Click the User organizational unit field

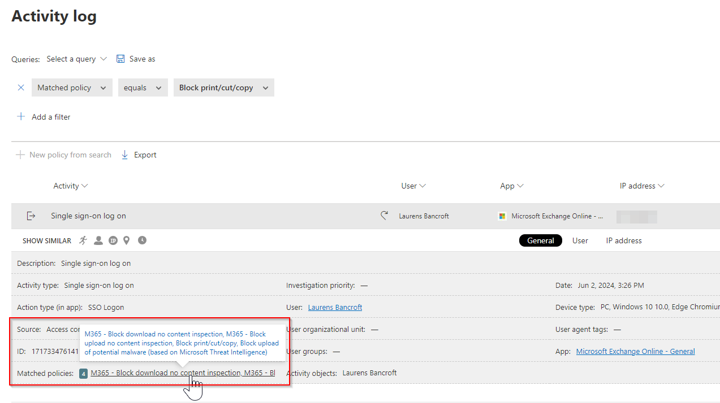pos(333,329)
